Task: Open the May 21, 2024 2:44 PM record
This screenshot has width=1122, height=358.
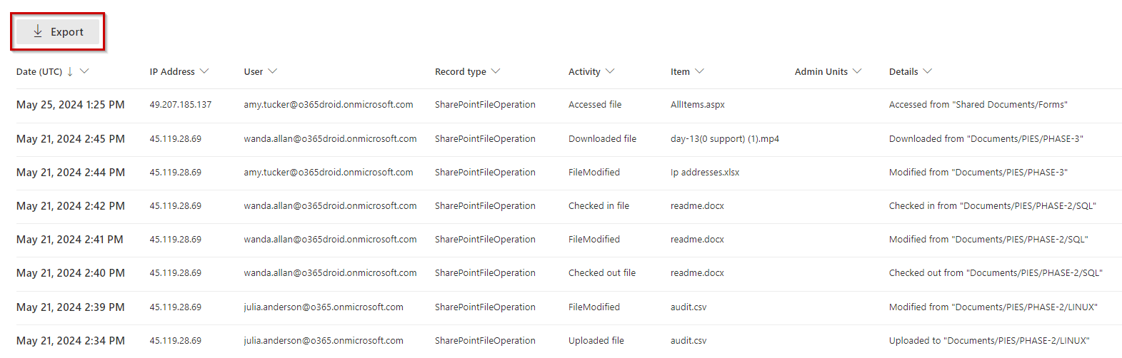Action: pos(568,173)
